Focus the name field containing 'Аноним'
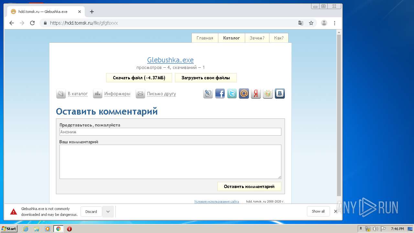Viewport: 414px width, 233px height. tap(170, 132)
